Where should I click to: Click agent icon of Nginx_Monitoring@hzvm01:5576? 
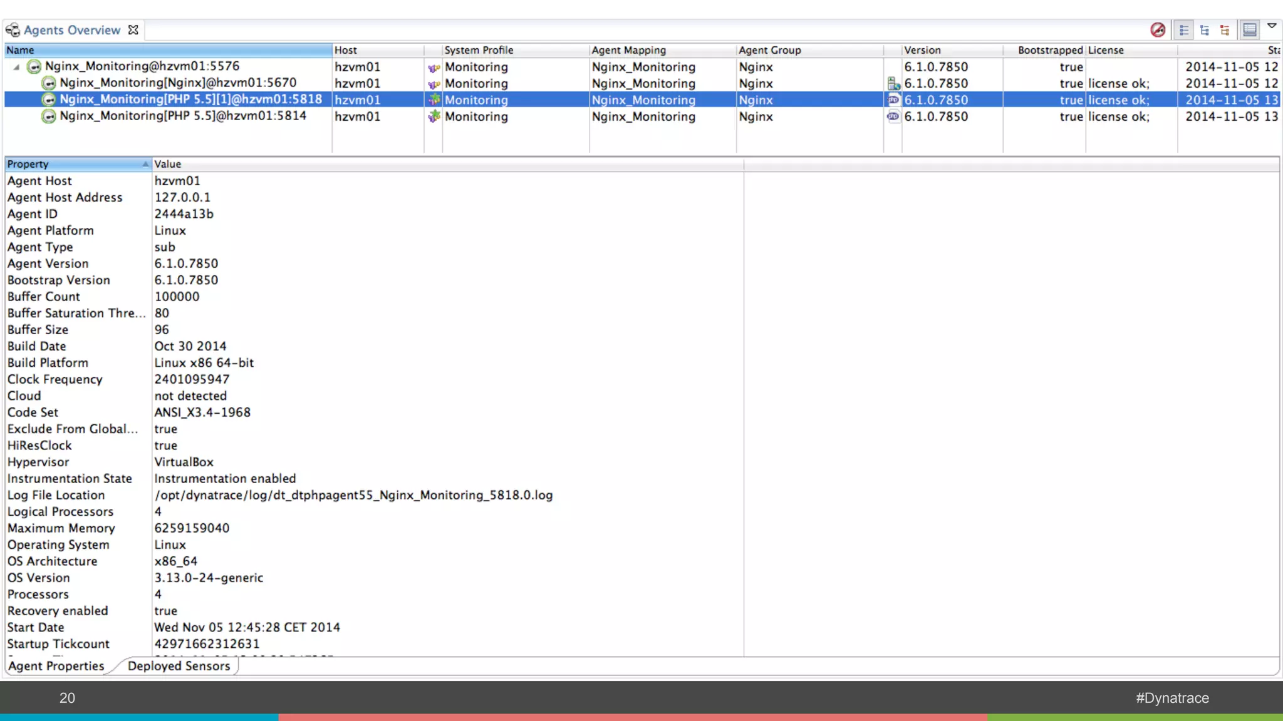point(34,66)
